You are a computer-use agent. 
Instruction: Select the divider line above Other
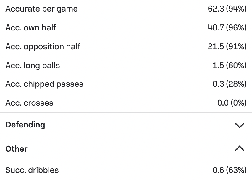(126, 137)
